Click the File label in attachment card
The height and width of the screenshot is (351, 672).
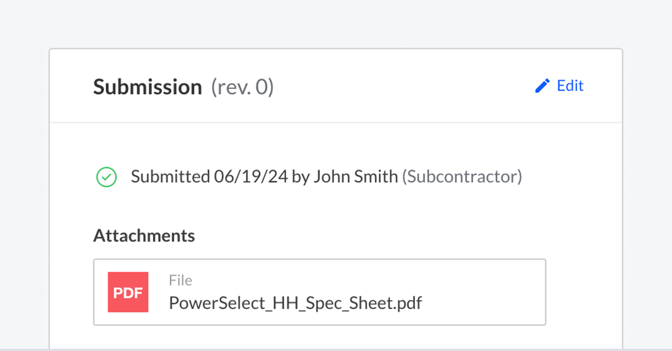[x=180, y=280]
